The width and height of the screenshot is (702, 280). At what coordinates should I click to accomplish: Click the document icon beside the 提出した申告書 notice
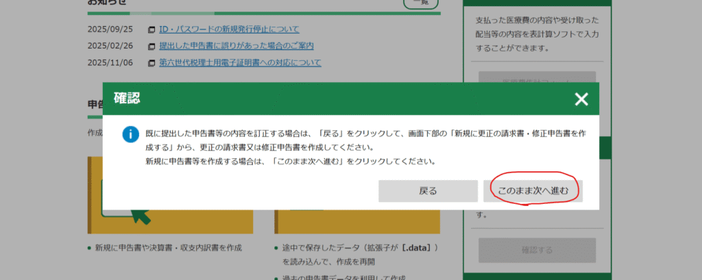tap(150, 47)
